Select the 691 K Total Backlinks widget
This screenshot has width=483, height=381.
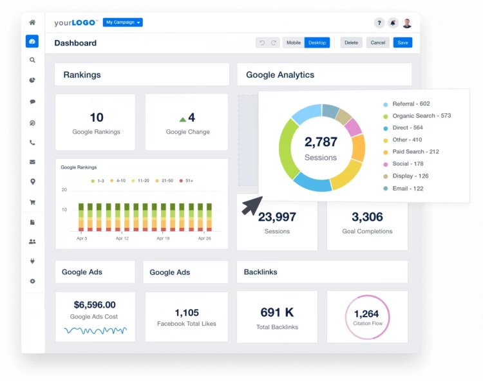coord(277,317)
